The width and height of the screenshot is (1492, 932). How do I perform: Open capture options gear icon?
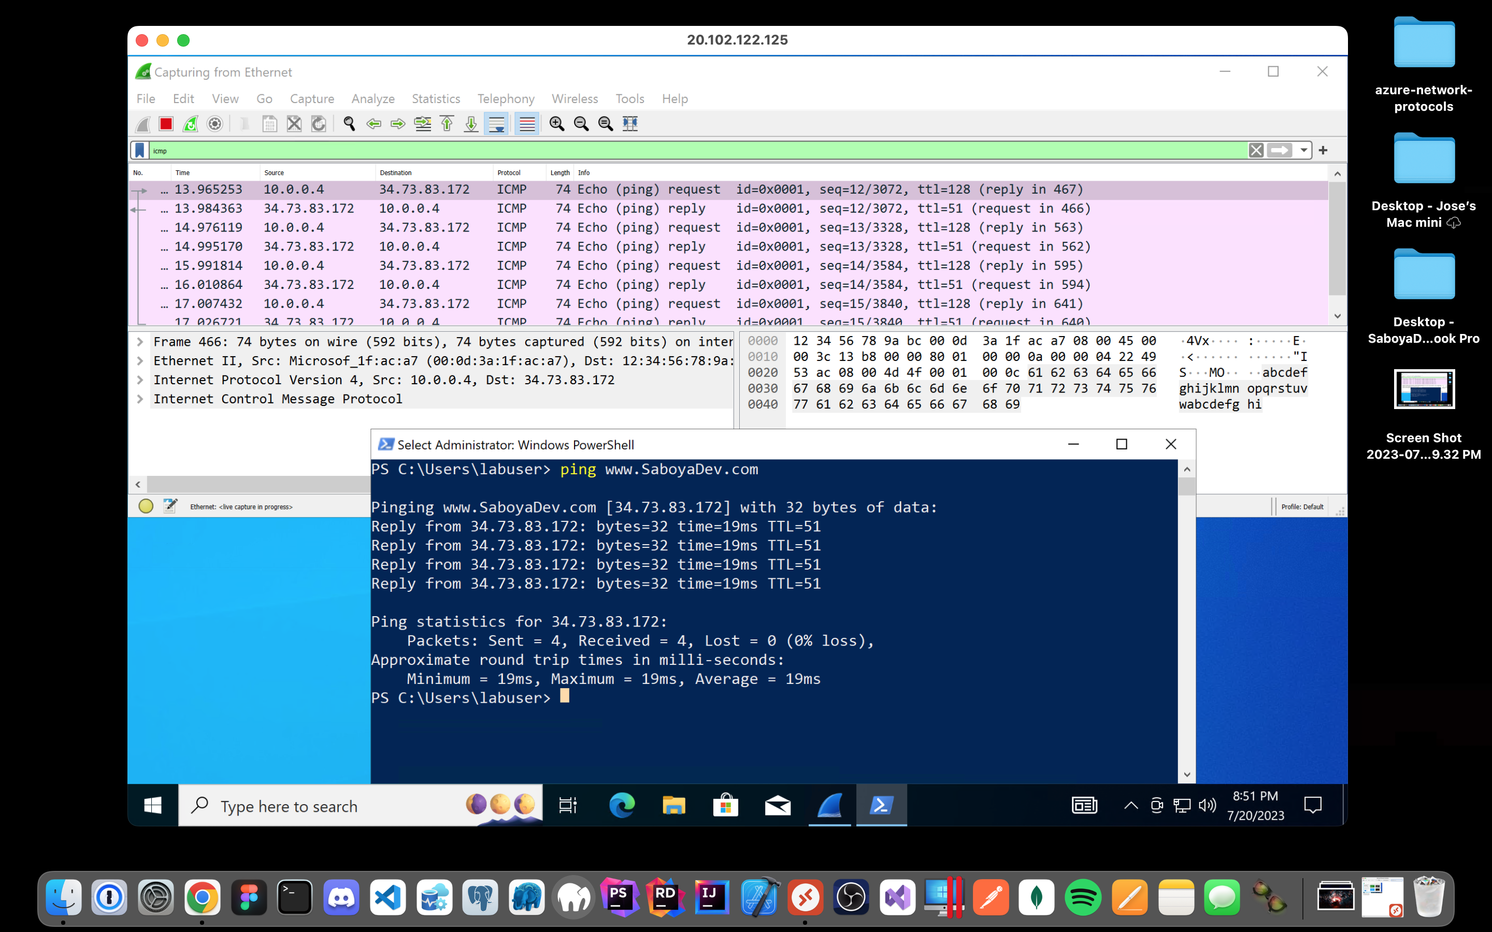point(214,124)
